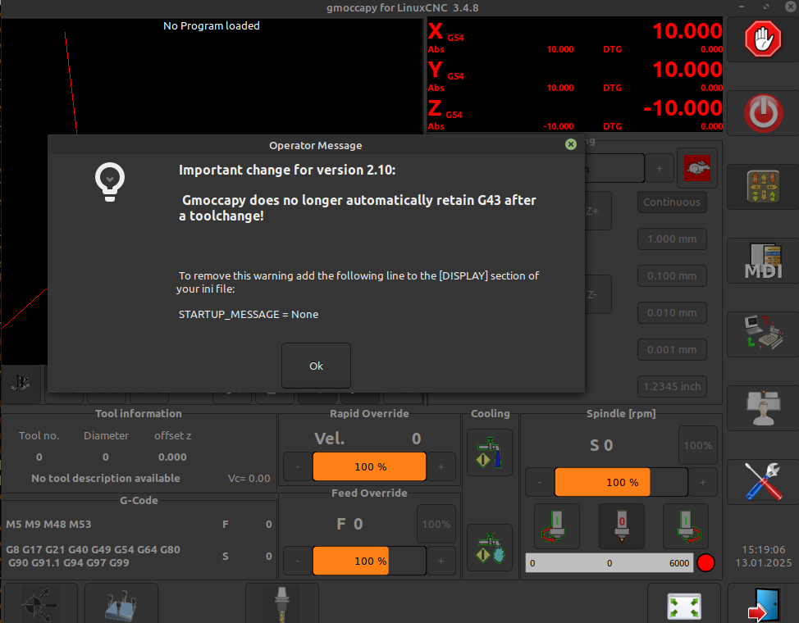Toggle mist coolant spray icon
799x623 pixels.
point(490,548)
